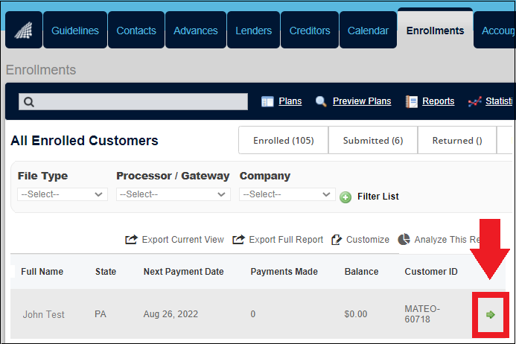Click the search magnifier icon
This screenshot has width=516, height=344.
(x=28, y=102)
